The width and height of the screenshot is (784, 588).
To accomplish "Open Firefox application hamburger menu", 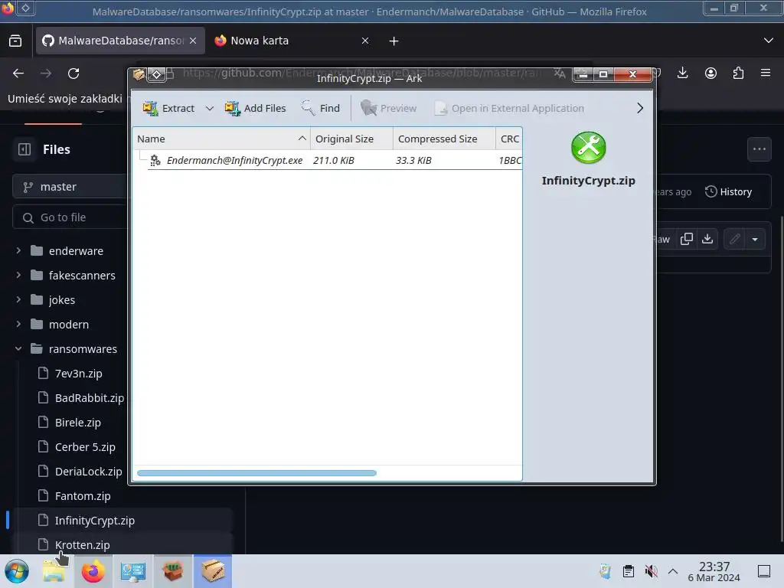I will 766,73.
